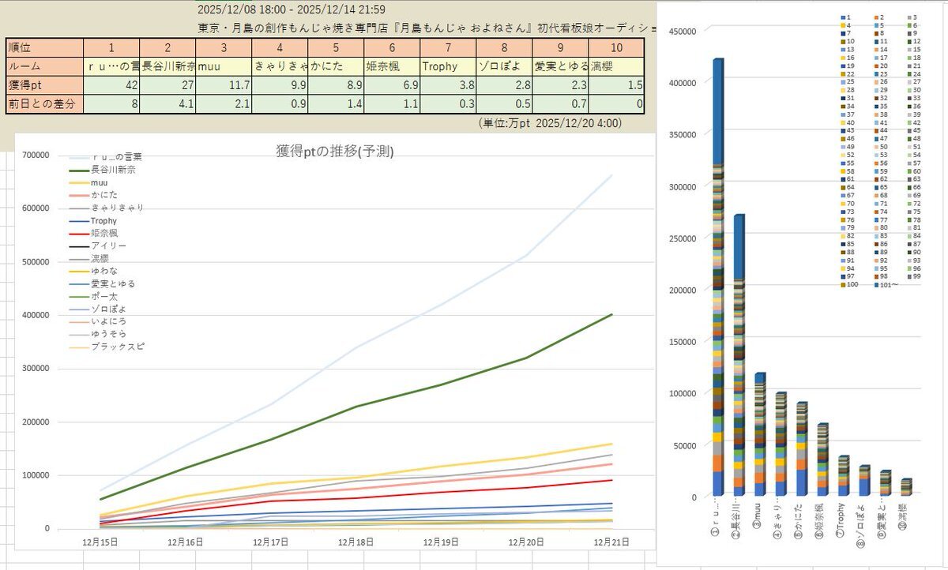Click the table cell containing 長谷川新奈
Viewport: 948px width, 570px height.
[x=167, y=66]
